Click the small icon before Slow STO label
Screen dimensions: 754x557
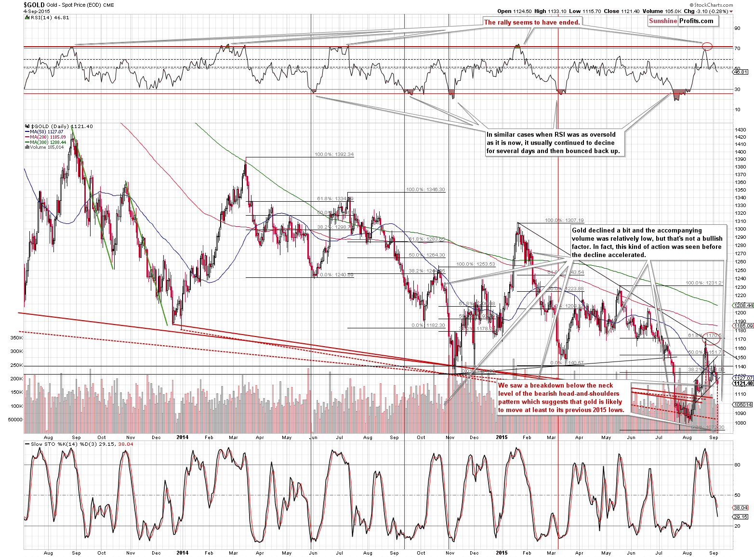[x=27, y=444]
